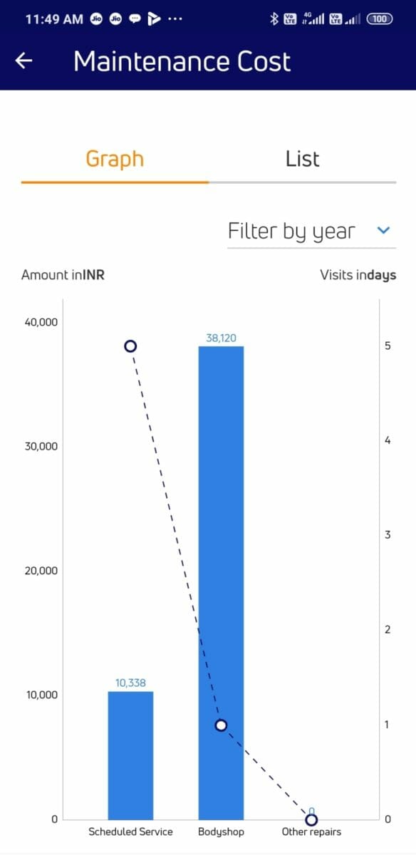Tap the chat notification icon in status bar
The height and width of the screenshot is (855, 416).
[x=135, y=19]
